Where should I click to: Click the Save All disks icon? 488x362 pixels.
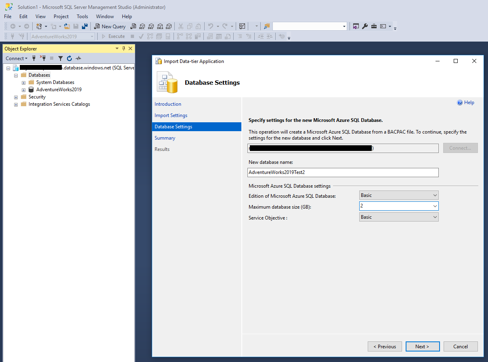point(85,26)
